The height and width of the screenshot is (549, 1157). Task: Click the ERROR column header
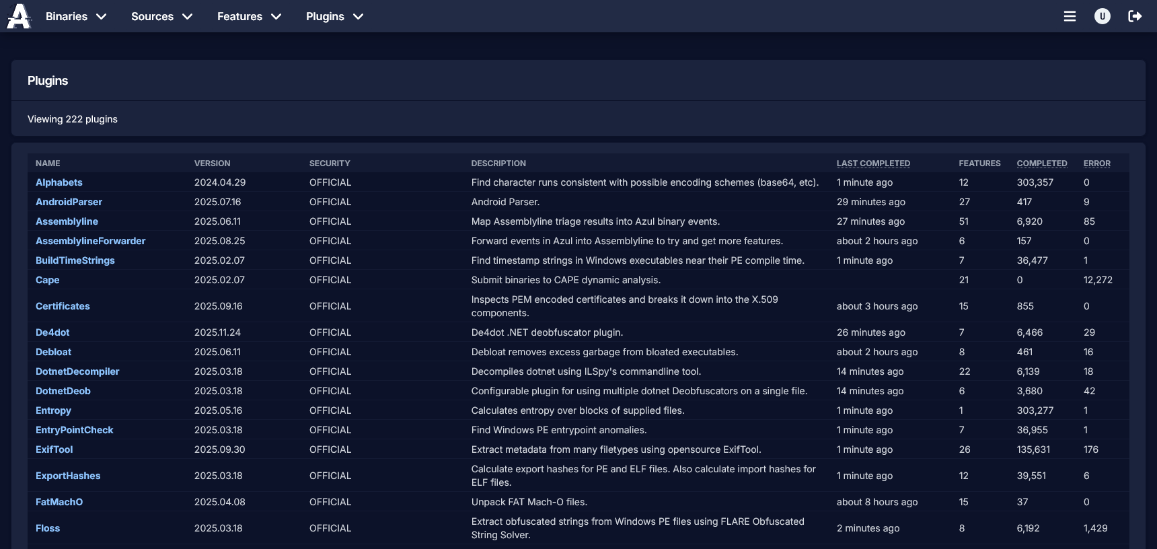pos(1097,163)
